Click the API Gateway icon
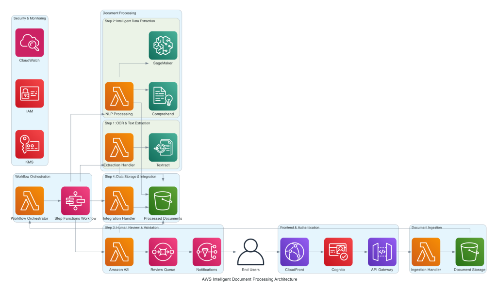The width and height of the screenshot is (497, 287). click(382, 252)
